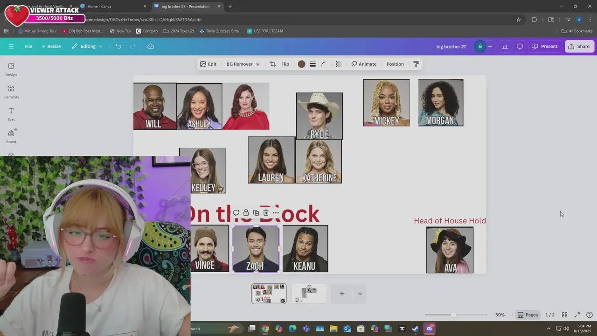
Task: Open Steam from the taskbar
Action: click(415, 329)
